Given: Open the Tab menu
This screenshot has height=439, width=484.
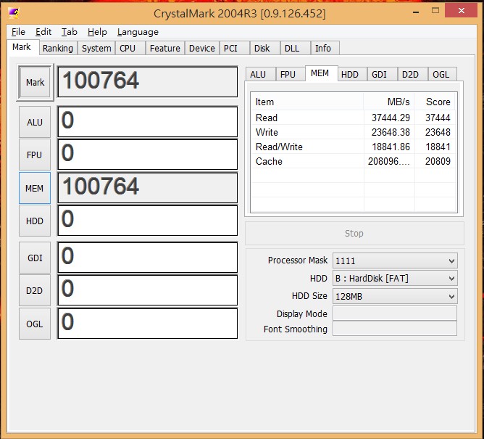Looking at the screenshot, I should (69, 32).
